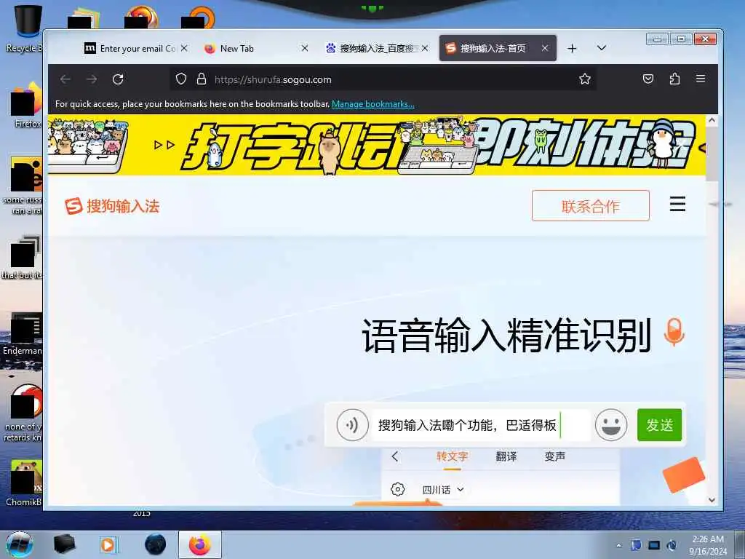Select the Enderman desktop icon
This screenshot has width=745, height=559.
pyautogui.click(x=23, y=334)
